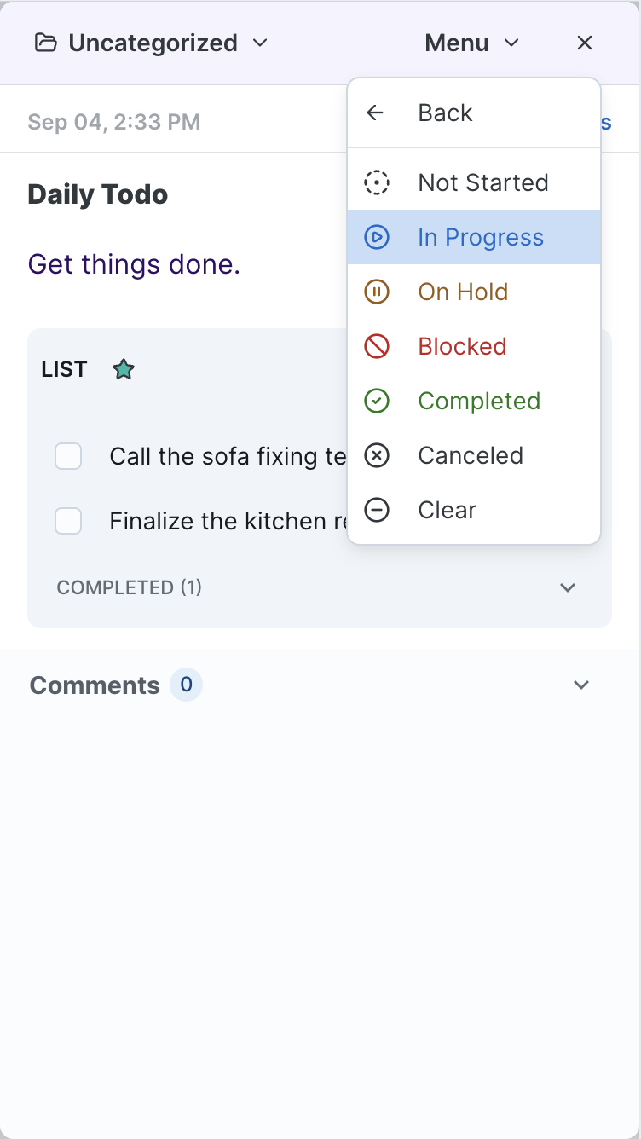Check the "Call the sofa fixing" task checkbox

click(x=68, y=456)
